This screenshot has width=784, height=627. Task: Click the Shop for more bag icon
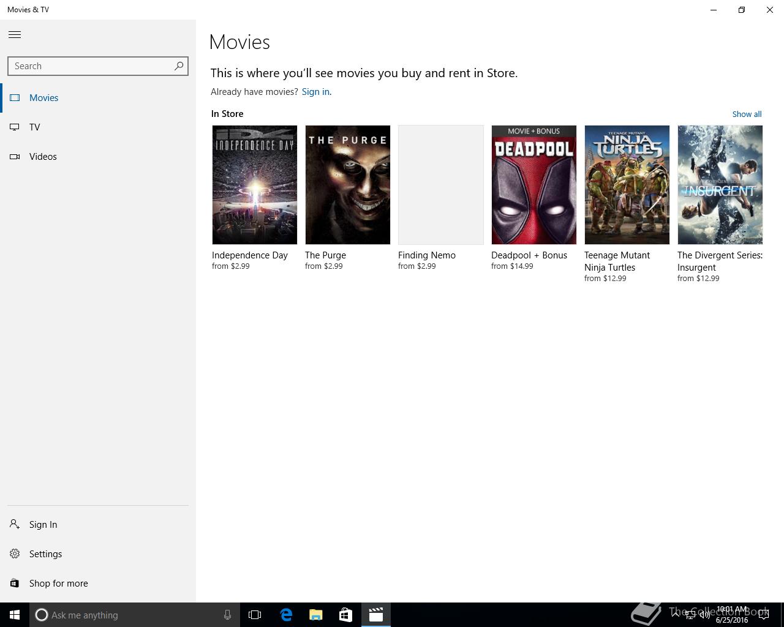[15, 583]
